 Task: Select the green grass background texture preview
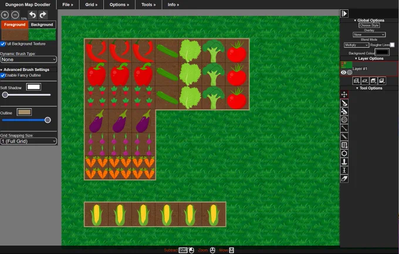pos(42,35)
